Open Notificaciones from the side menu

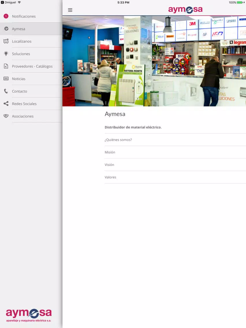click(31, 16)
